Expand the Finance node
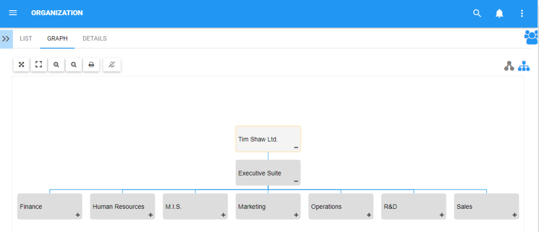Screen dimensions: 539x232 (78, 215)
